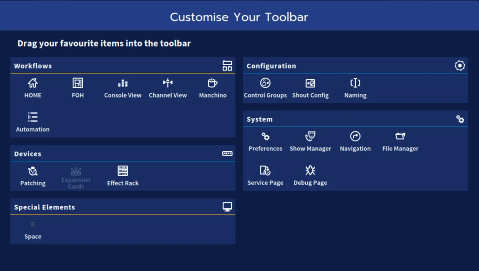The image size is (479, 271).
Task: Click the Configuration section title
Action: pos(271,66)
